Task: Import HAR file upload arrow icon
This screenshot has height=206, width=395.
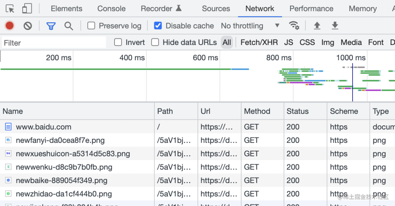Action: click(x=317, y=26)
